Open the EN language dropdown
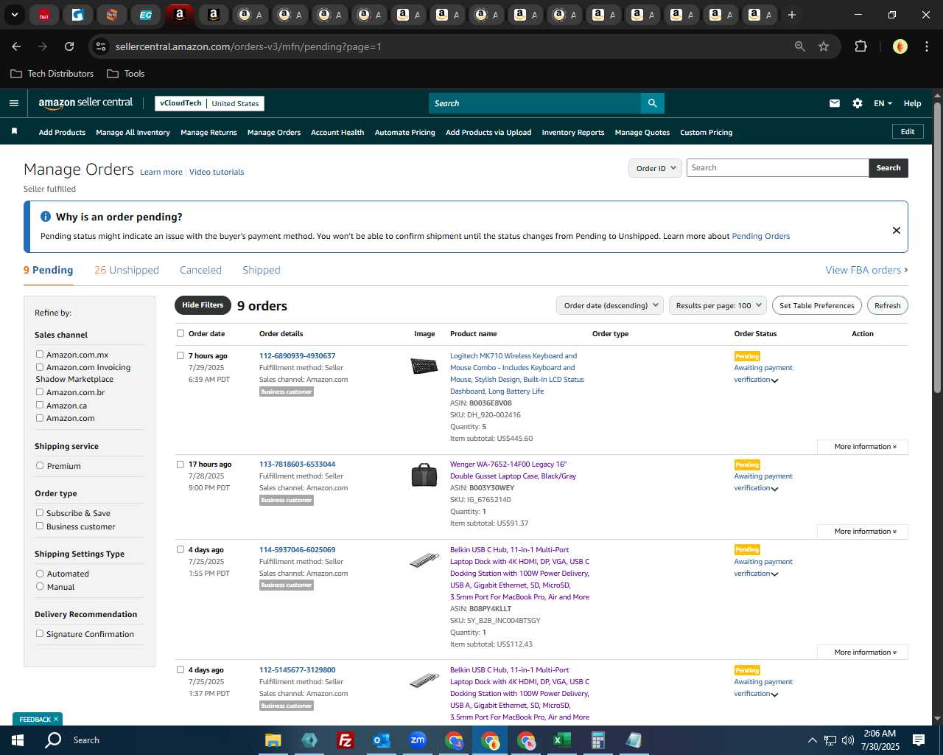 (x=883, y=103)
